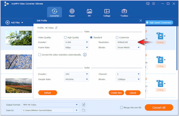Edit profile name with pencil icon
The width and height of the screenshot is (179, 116).
(x=56, y=28)
